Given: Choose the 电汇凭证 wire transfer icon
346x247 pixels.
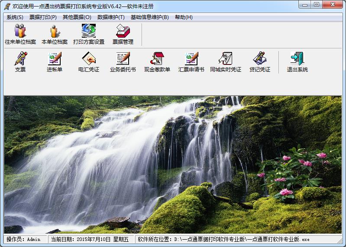Looking at the screenshot, I should [89, 62].
